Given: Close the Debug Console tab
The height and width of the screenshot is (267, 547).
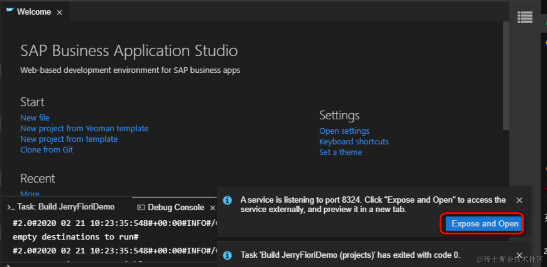Looking at the screenshot, I should click(x=212, y=208).
